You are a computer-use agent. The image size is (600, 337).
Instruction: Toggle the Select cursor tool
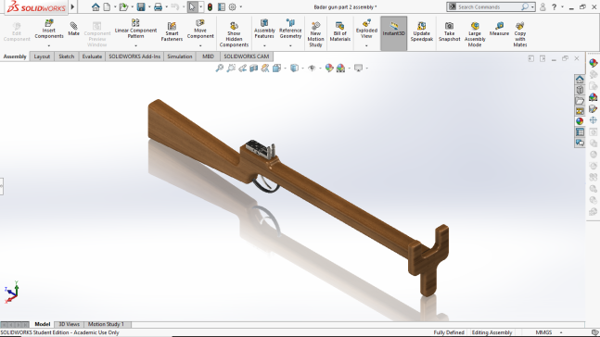point(192,6)
